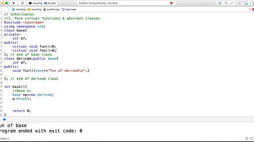Click "Finished running recording" status text
This screenshot has width=254, height=142.
(98, 3)
